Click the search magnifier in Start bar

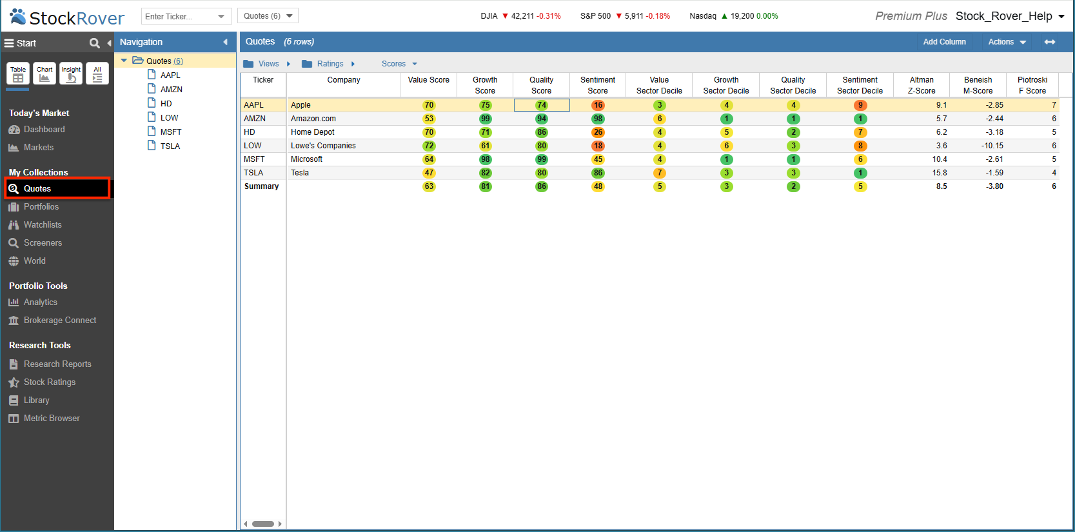[95, 43]
